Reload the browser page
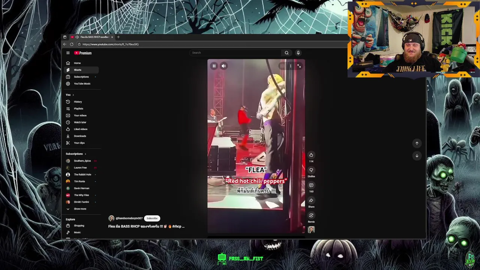 (x=71, y=44)
